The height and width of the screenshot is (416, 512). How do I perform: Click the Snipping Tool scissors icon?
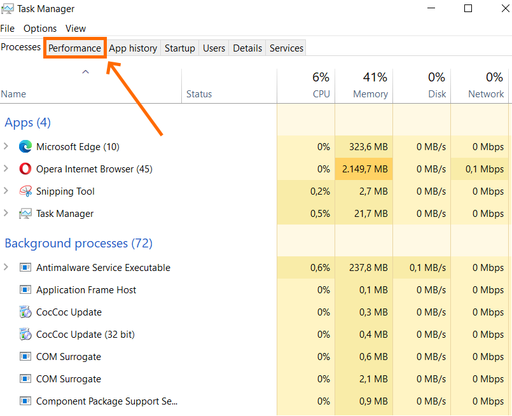coord(25,191)
